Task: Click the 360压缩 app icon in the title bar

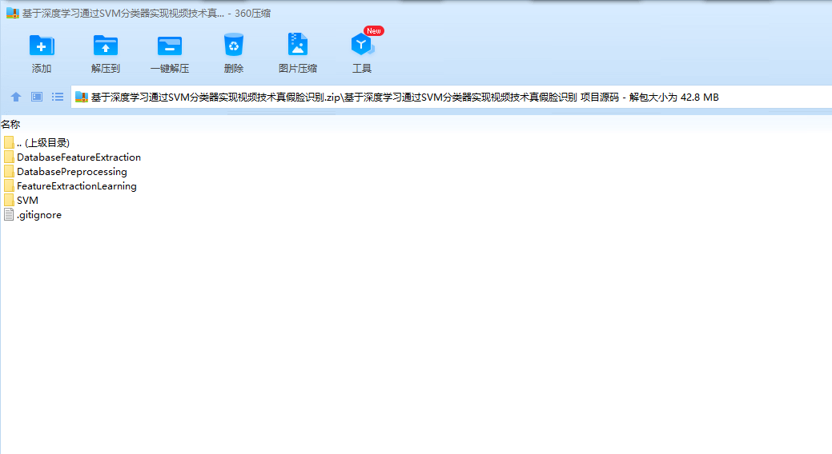Action: click(13, 14)
